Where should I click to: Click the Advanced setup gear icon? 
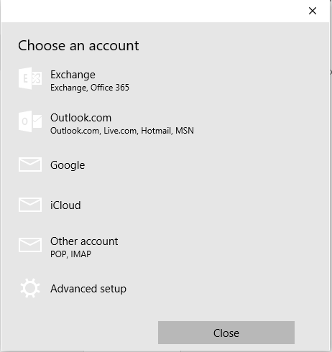pyautogui.click(x=30, y=288)
